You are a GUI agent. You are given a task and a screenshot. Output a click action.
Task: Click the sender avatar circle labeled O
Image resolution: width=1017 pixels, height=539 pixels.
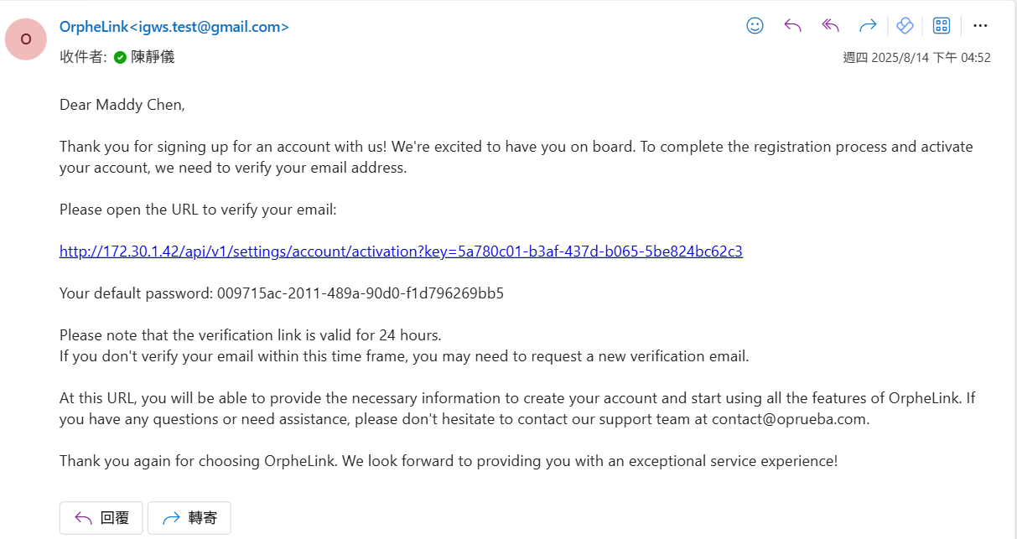point(26,39)
